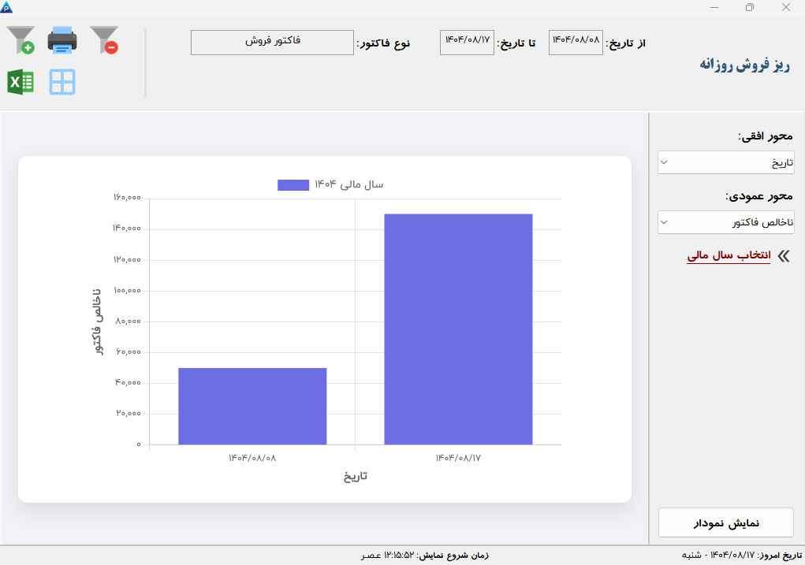Click the tall chart bar for ۱۴۰۴/۰۸/۱۷
805x565 pixels.
[458, 329]
